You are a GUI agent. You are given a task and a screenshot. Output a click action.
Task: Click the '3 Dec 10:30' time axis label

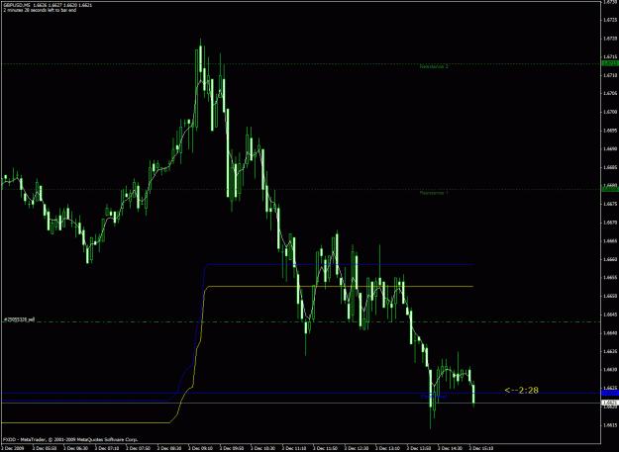(x=262, y=448)
